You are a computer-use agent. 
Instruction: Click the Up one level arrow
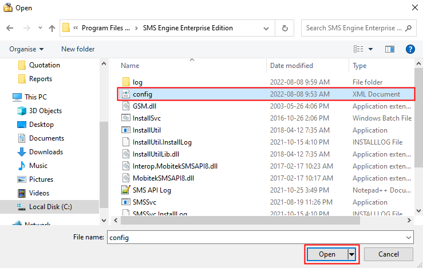pyautogui.click(x=52, y=28)
